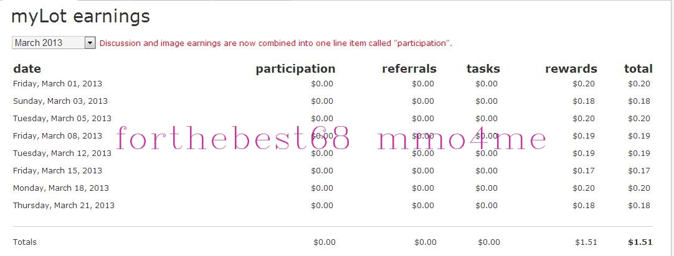The height and width of the screenshot is (256, 674).
Task: Click the red participation earnings notice text
Action: (x=275, y=43)
